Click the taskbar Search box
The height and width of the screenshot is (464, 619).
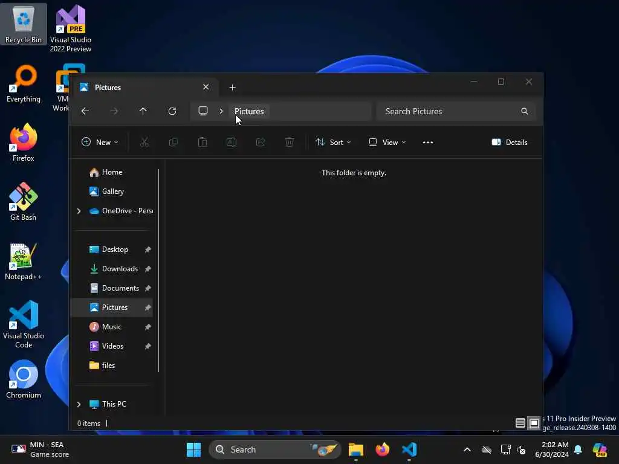275,449
